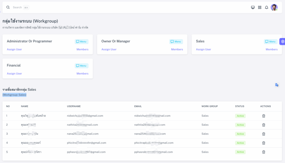Click Assign User under Sales

click(x=203, y=49)
